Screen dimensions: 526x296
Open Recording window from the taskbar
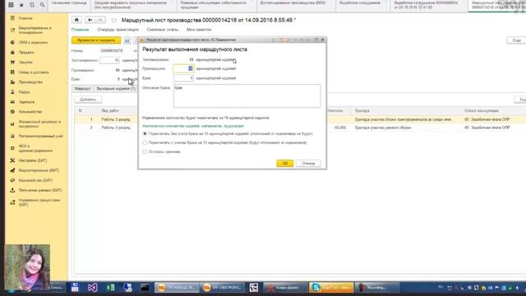tap(377, 288)
